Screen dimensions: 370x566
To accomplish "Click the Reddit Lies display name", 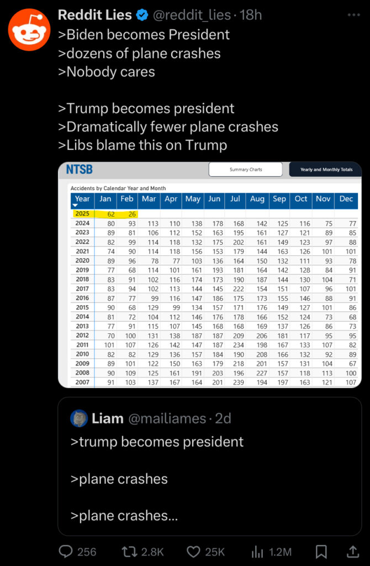I will tap(95, 15).
